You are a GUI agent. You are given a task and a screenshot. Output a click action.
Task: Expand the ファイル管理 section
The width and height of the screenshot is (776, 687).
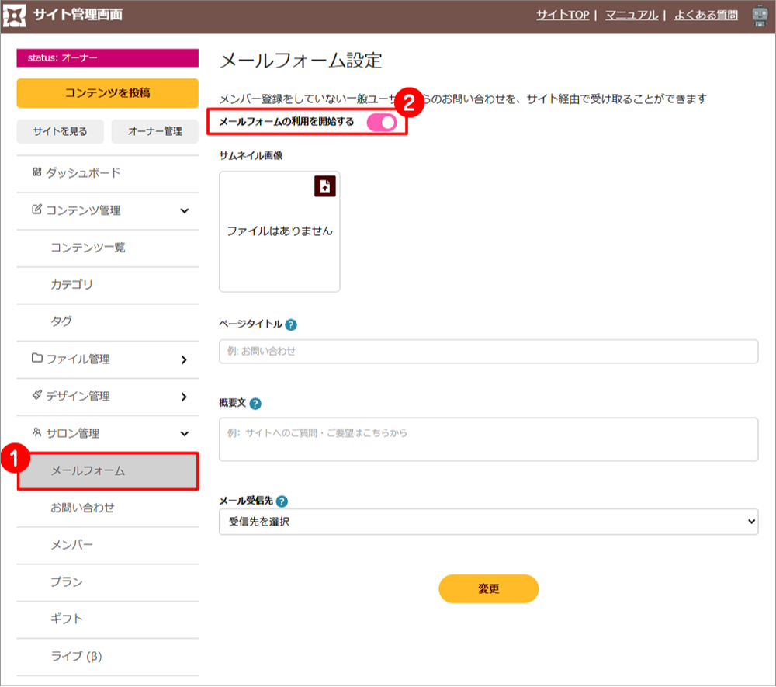(184, 359)
